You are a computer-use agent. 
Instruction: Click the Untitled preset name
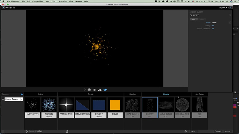(39, 132)
